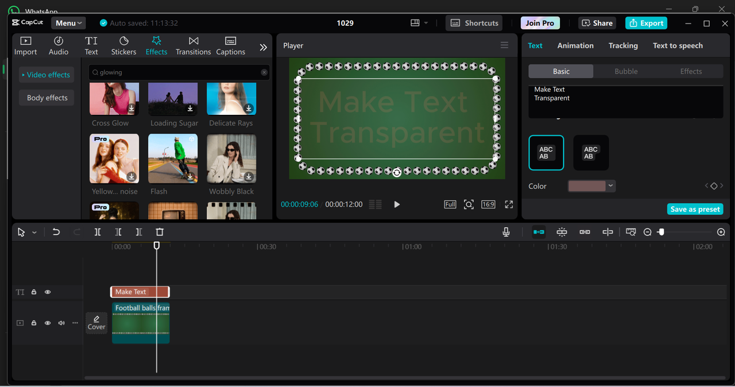Screen dimensions: 735x387
Task: Download the Cross Glow effect
Action: 131,108
